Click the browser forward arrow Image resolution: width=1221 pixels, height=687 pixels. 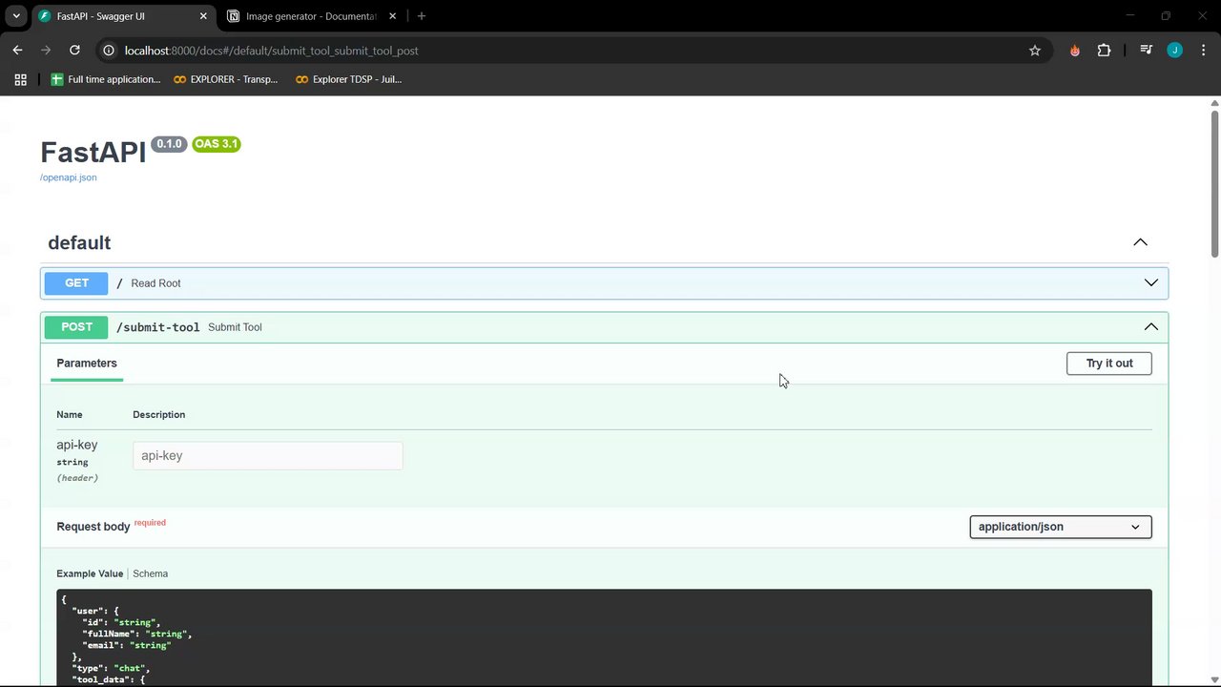click(46, 51)
